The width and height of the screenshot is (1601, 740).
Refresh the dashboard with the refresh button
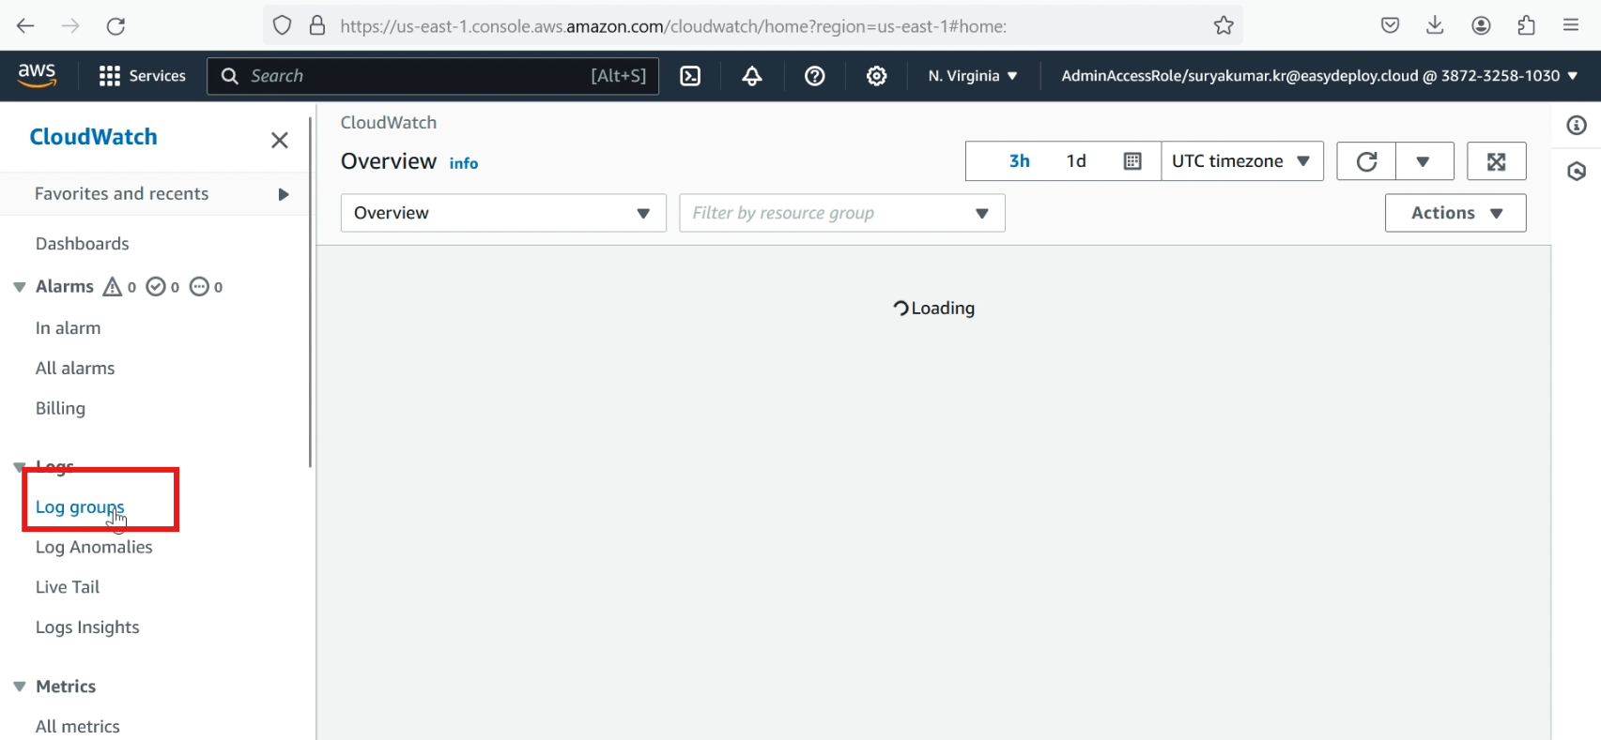1367,161
